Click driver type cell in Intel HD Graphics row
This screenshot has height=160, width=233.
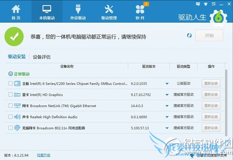(184, 95)
